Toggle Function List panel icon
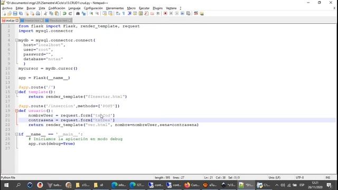 coord(147,14)
